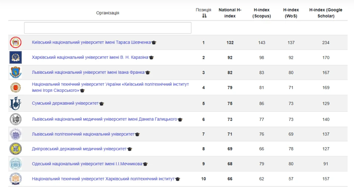This screenshot has height=187, width=354.
Task: Select Google Scholar value 91 for Odesa
Action: 326,164
